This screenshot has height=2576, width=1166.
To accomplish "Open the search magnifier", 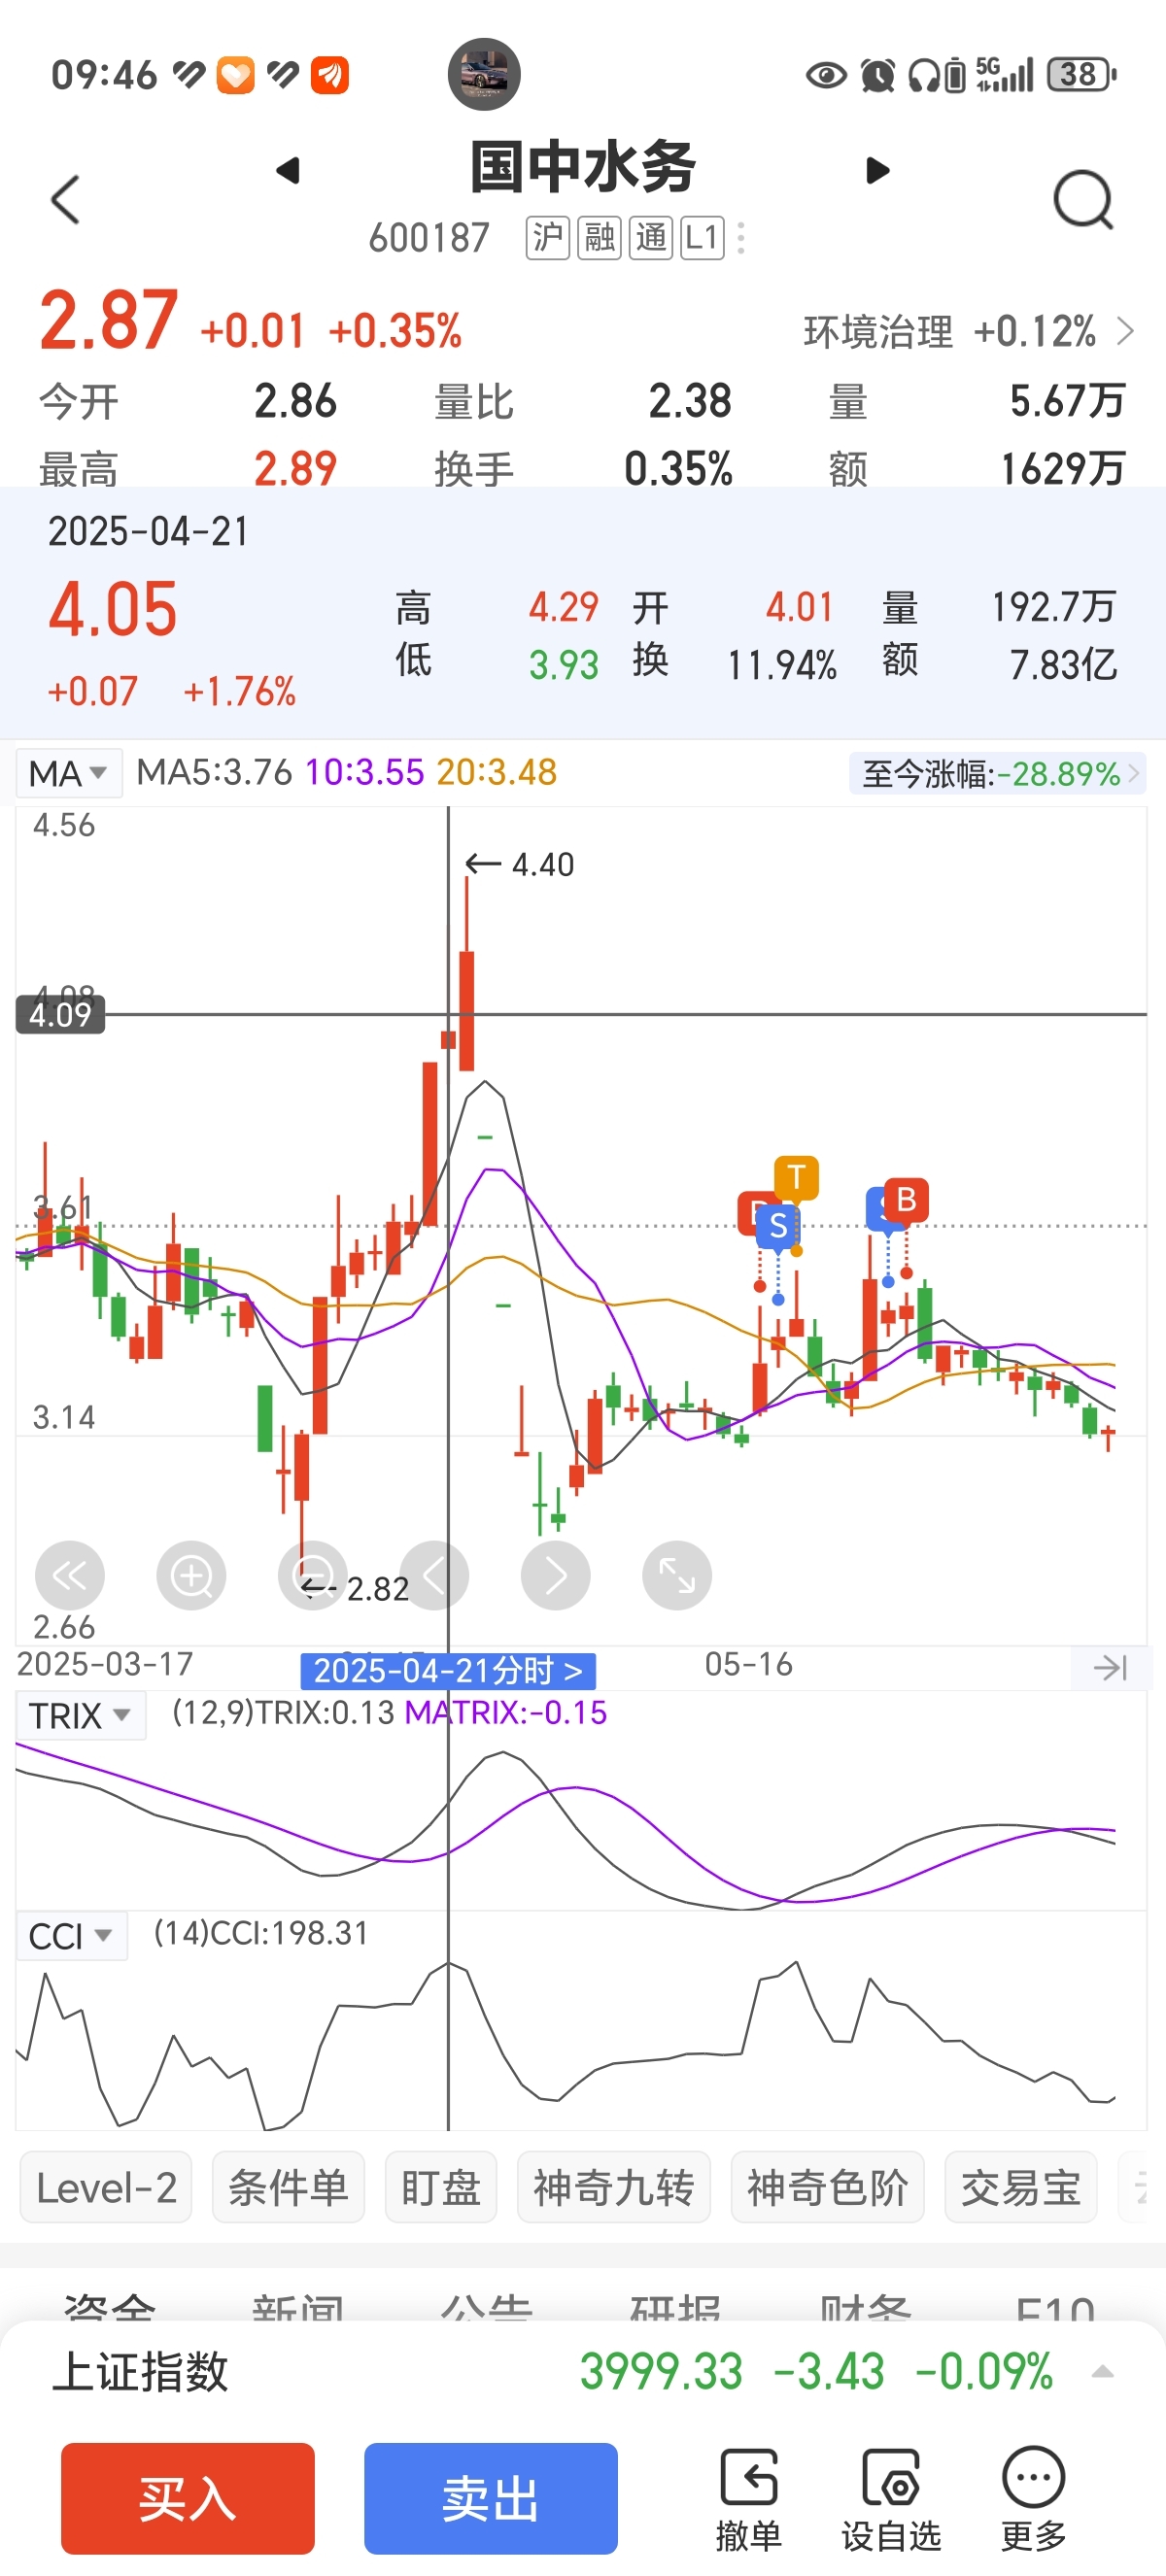I will pos(1084,200).
